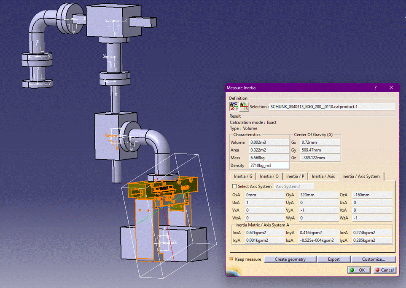
Task: Close the Measure Inertia dialog
Action: click(391, 87)
